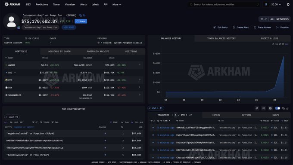
Task: Toggle the blue switch above transfers
Action: pyautogui.click(x=277, y=108)
